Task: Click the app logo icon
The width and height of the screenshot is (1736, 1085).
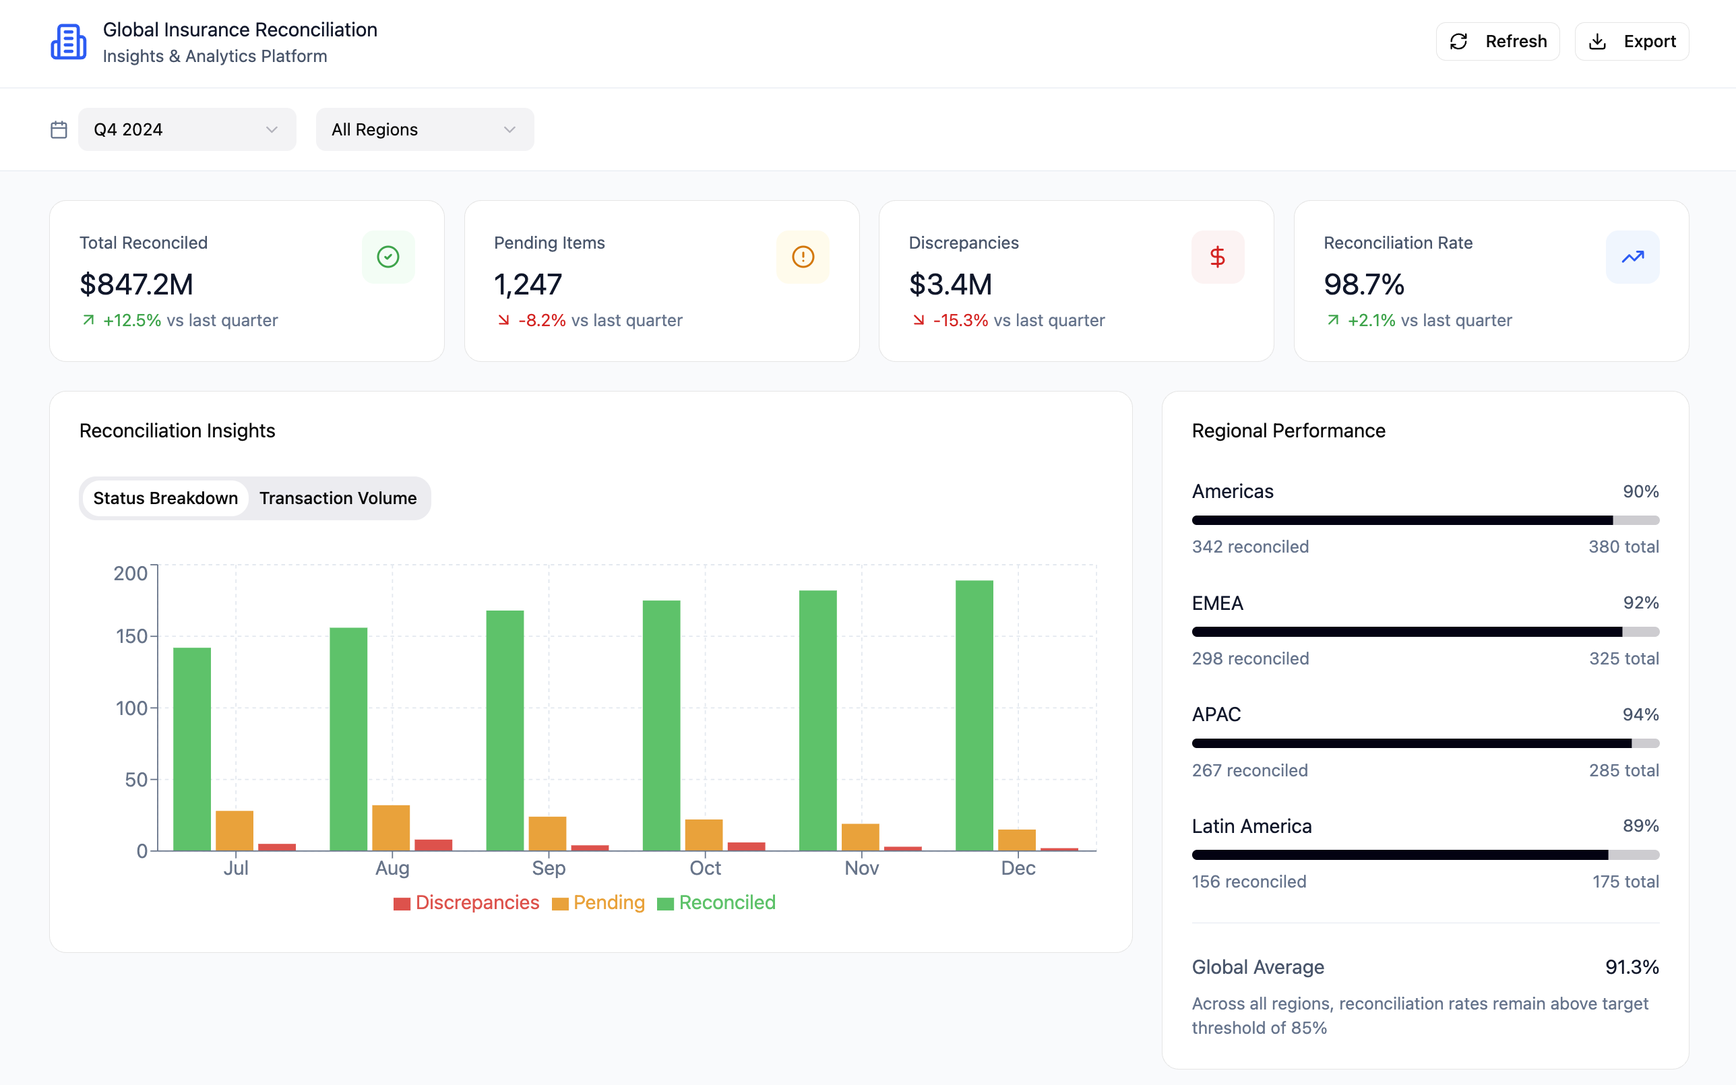Action: 68,42
